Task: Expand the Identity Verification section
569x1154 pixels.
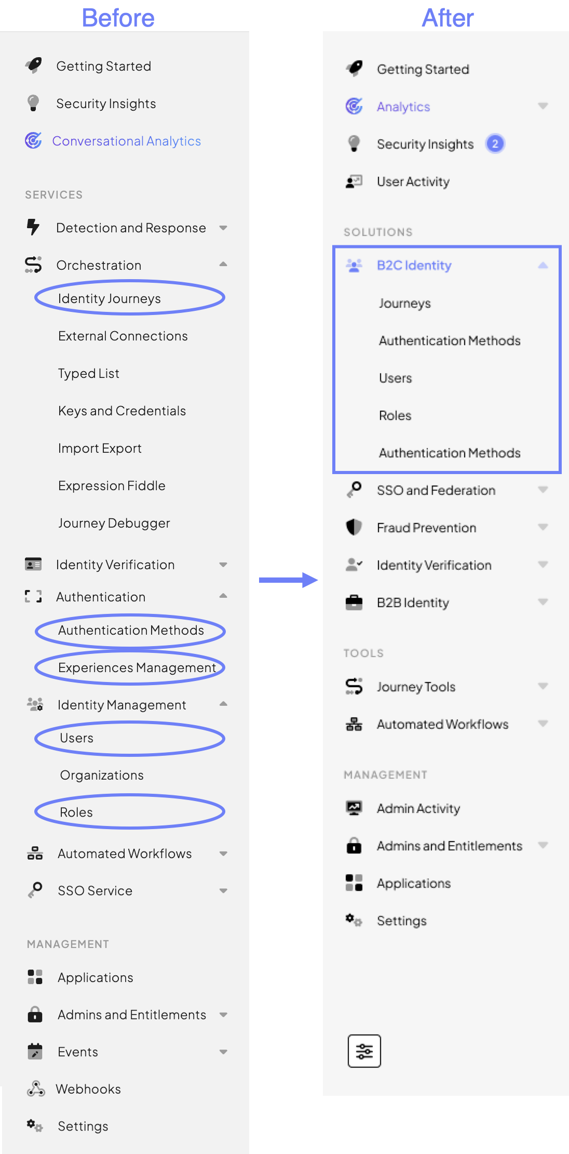Action: [x=223, y=565]
